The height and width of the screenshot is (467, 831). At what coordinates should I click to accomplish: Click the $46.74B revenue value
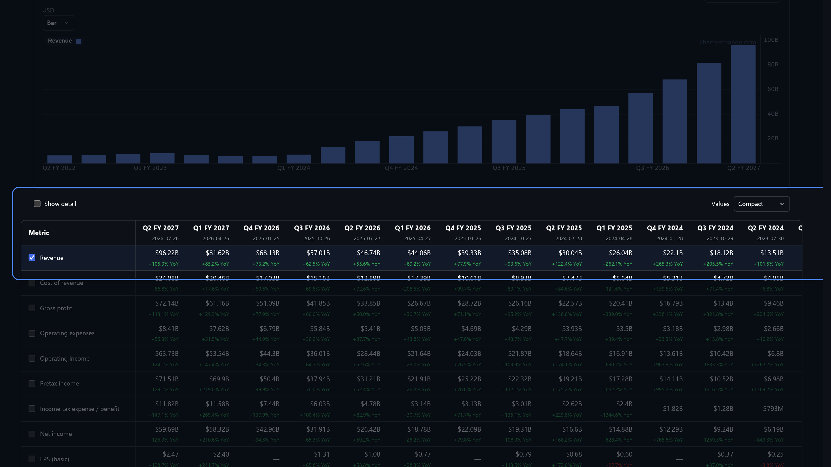click(x=368, y=253)
